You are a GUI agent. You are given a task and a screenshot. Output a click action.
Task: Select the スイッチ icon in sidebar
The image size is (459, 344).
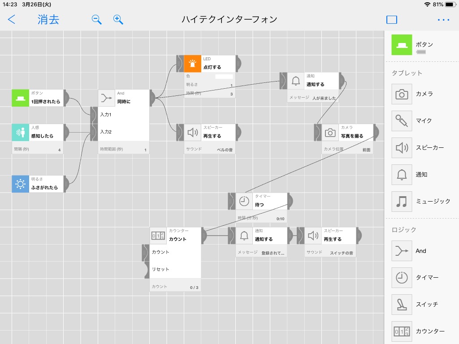tap(402, 305)
